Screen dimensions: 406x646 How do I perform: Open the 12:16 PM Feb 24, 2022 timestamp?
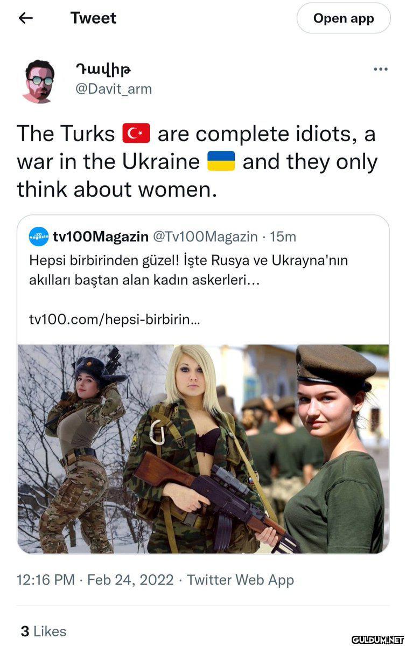point(95,580)
